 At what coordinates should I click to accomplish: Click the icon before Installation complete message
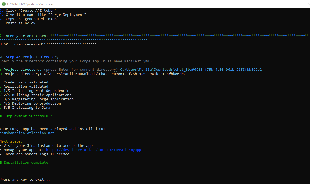coord(1,162)
